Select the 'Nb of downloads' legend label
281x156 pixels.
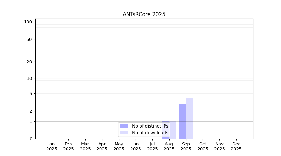pyautogui.click(x=150, y=133)
